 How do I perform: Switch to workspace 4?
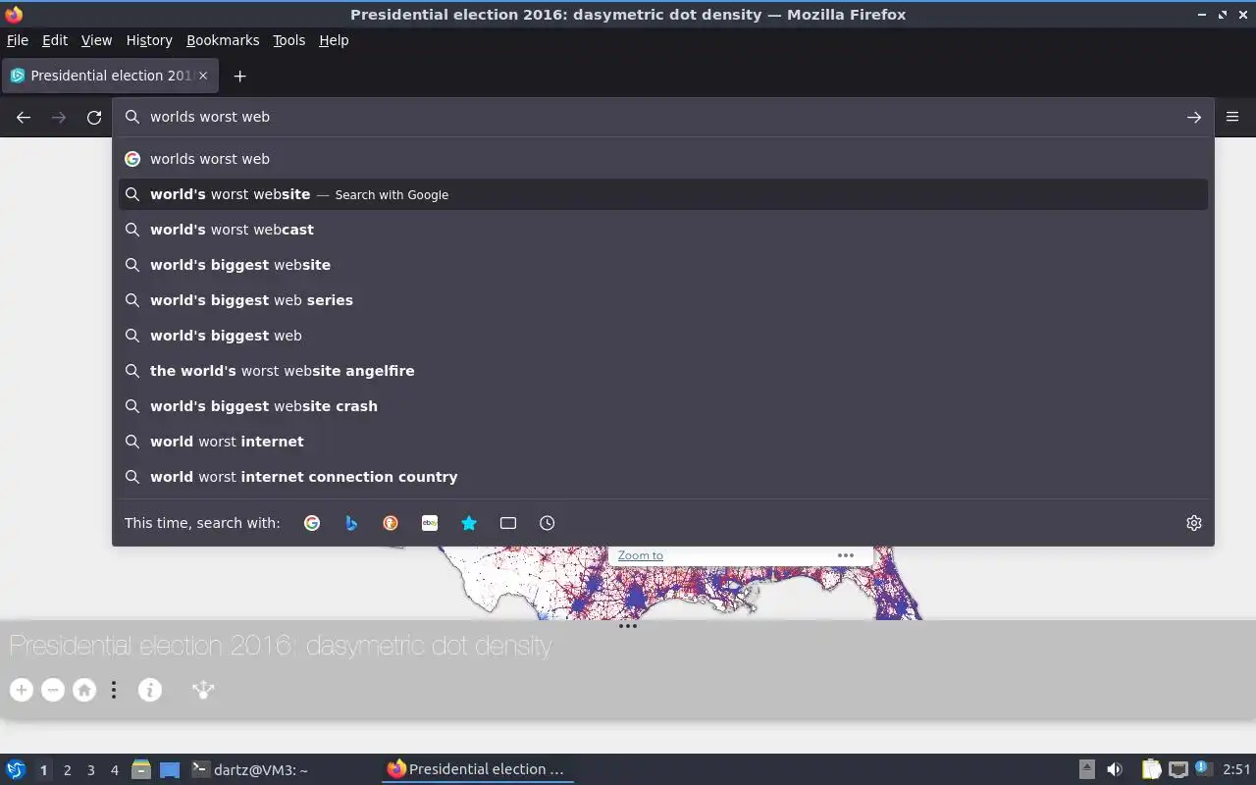point(114,770)
